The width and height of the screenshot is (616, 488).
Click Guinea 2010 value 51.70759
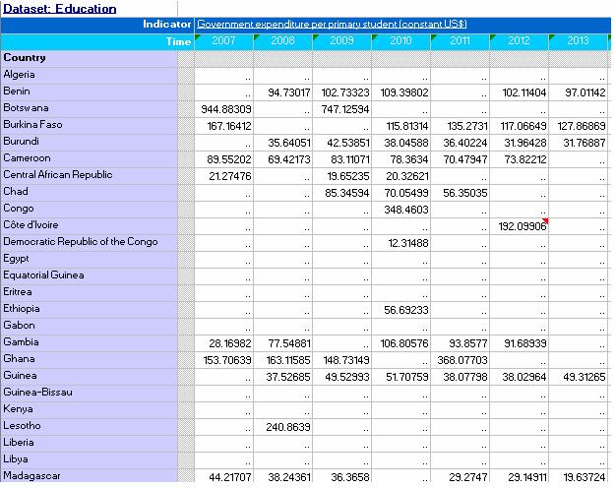click(x=407, y=377)
